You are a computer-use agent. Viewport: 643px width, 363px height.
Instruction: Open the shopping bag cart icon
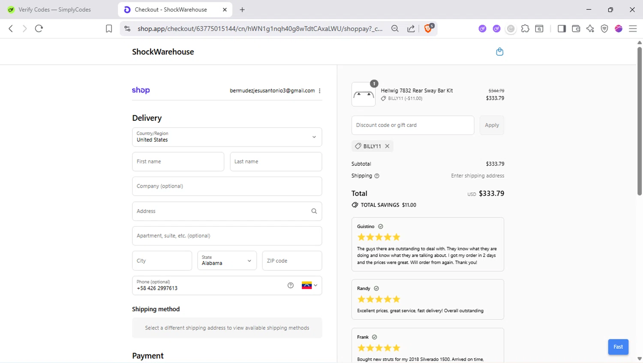499,52
